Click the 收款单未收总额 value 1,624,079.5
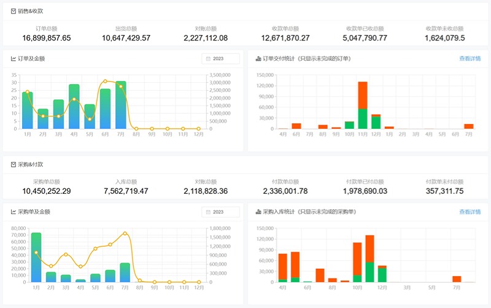This screenshot has height=308, width=491. point(444,38)
